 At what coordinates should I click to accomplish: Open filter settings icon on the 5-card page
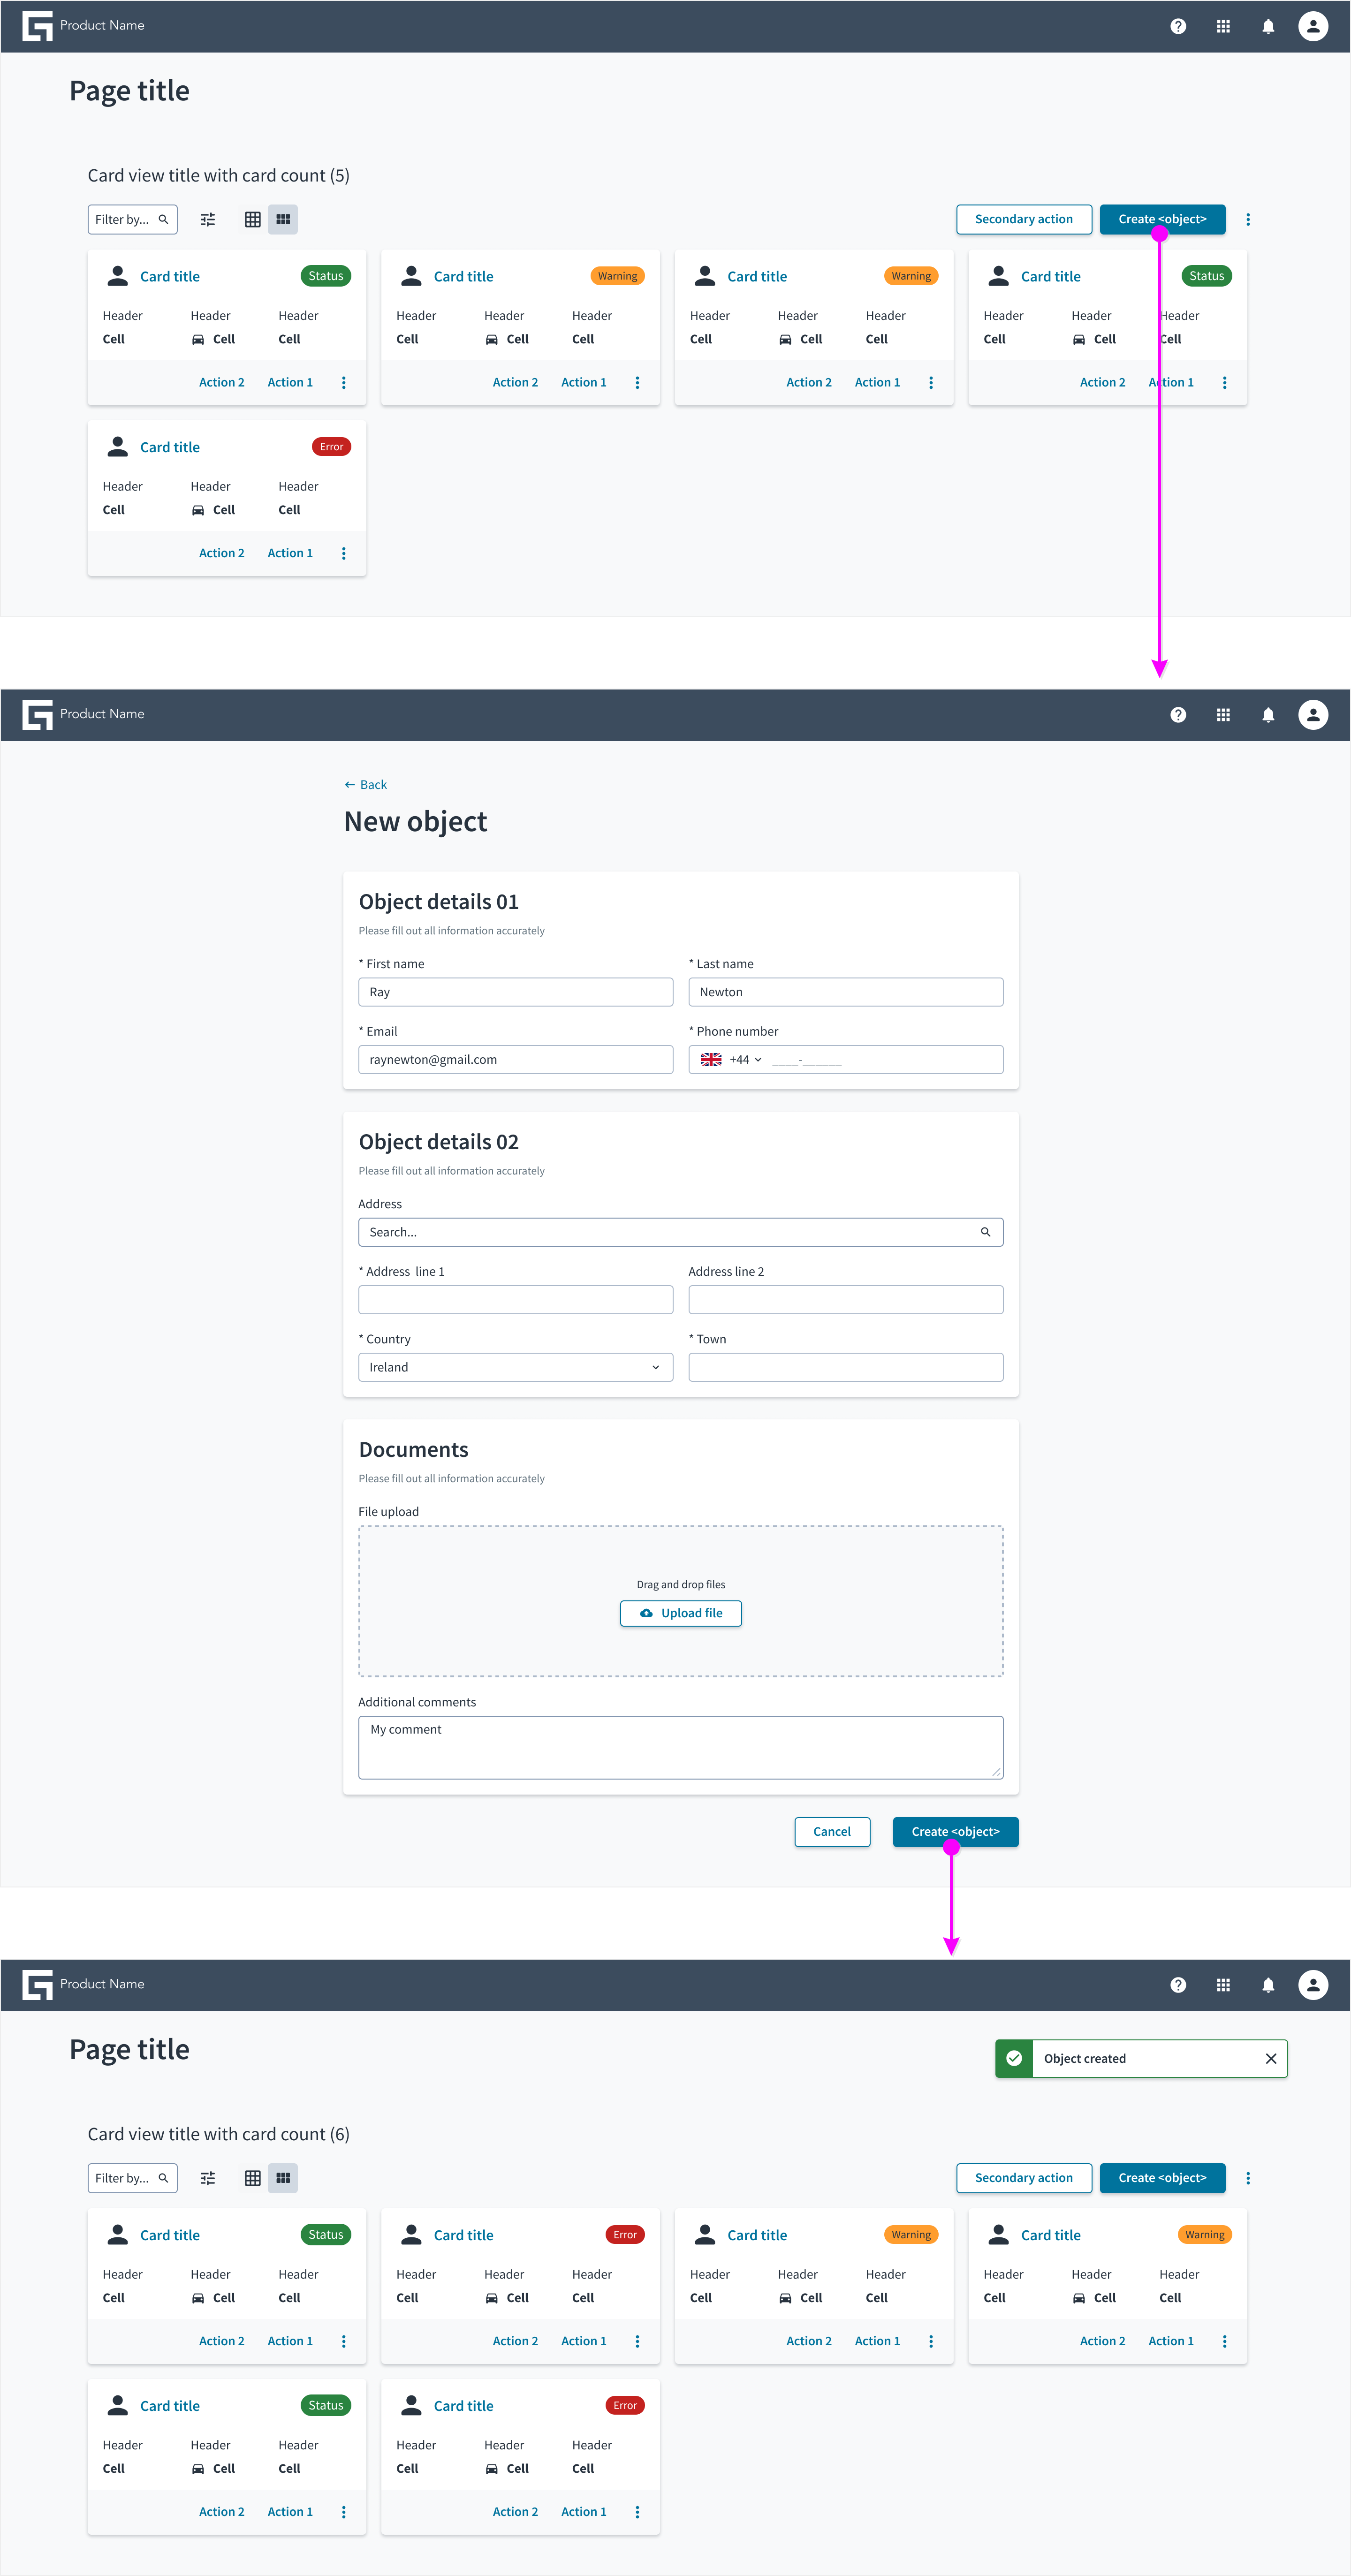pos(208,219)
